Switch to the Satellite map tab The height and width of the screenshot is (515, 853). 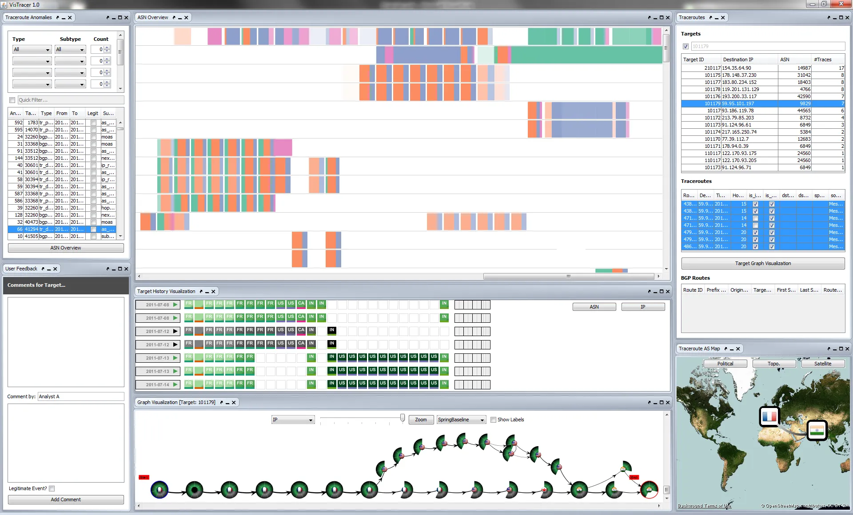click(822, 364)
